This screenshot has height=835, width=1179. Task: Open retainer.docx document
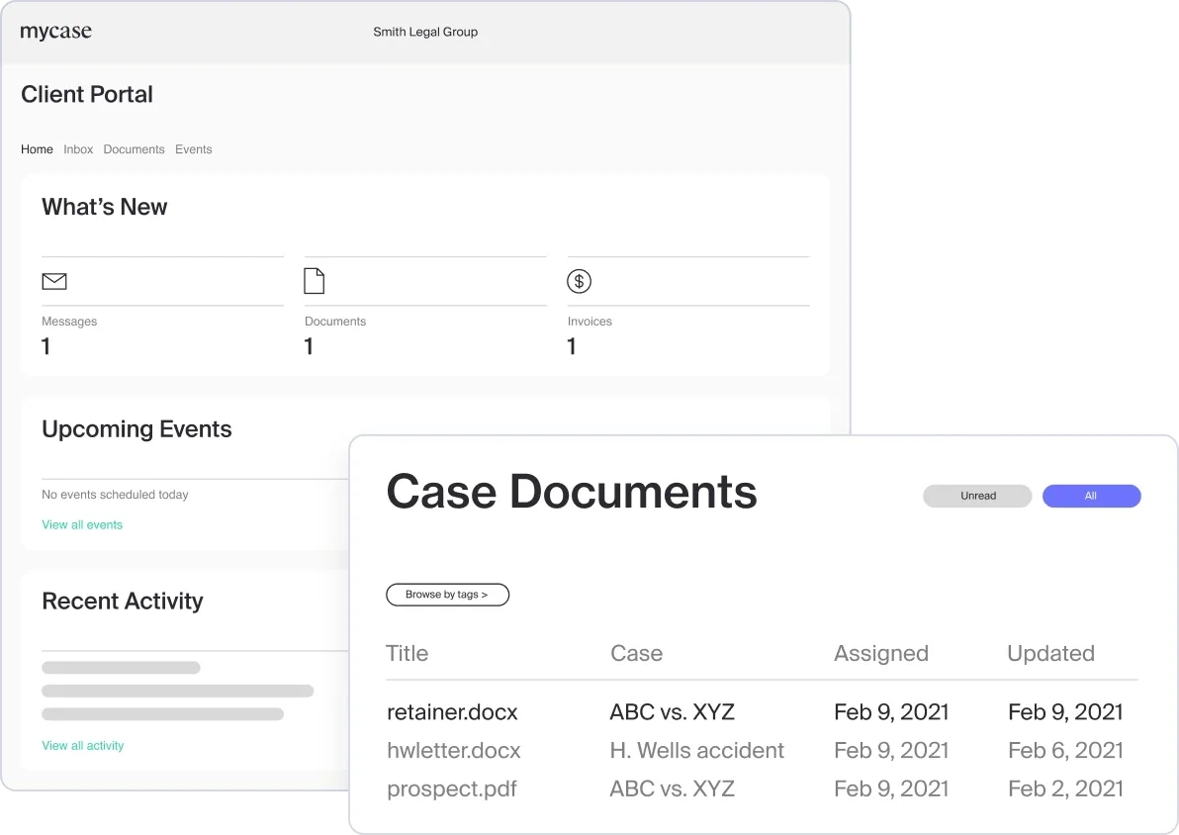pos(452,711)
